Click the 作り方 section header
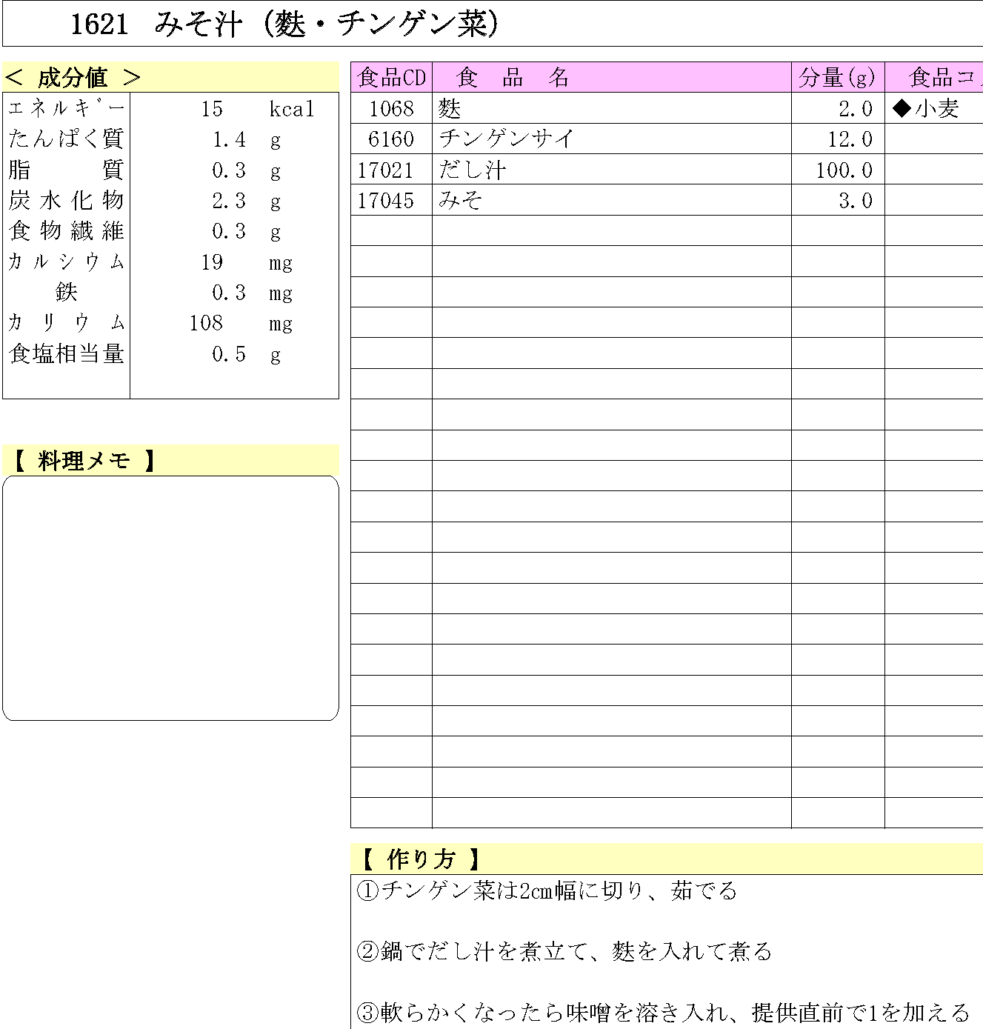 coord(419,859)
